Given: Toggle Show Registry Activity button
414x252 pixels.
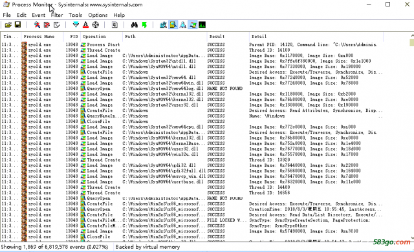Looking at the screenshot, I should coord(163,25).
